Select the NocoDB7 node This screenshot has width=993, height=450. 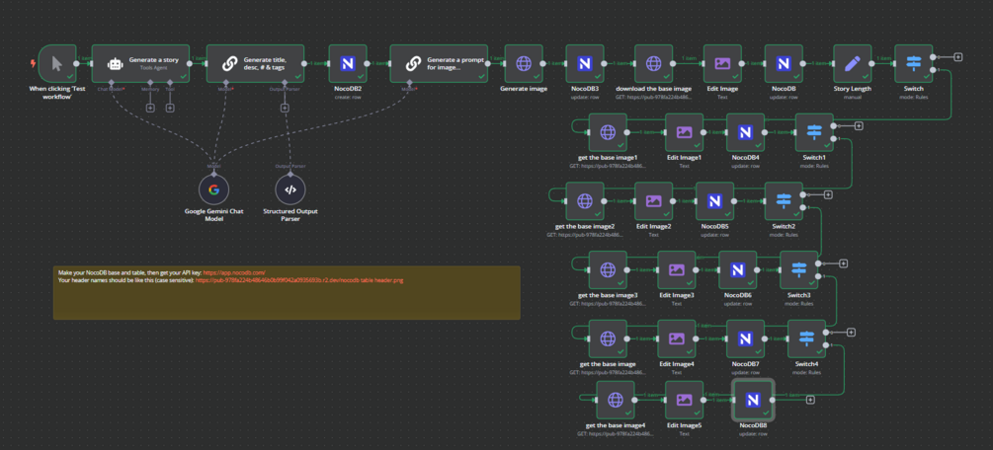745,339
